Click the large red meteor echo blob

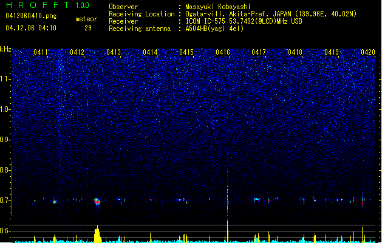coord(97,202)
